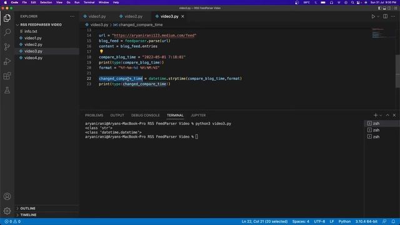Screen dimensions: 400x225
Task: Click video3.py in the breadcrumb
Action: 99,25
